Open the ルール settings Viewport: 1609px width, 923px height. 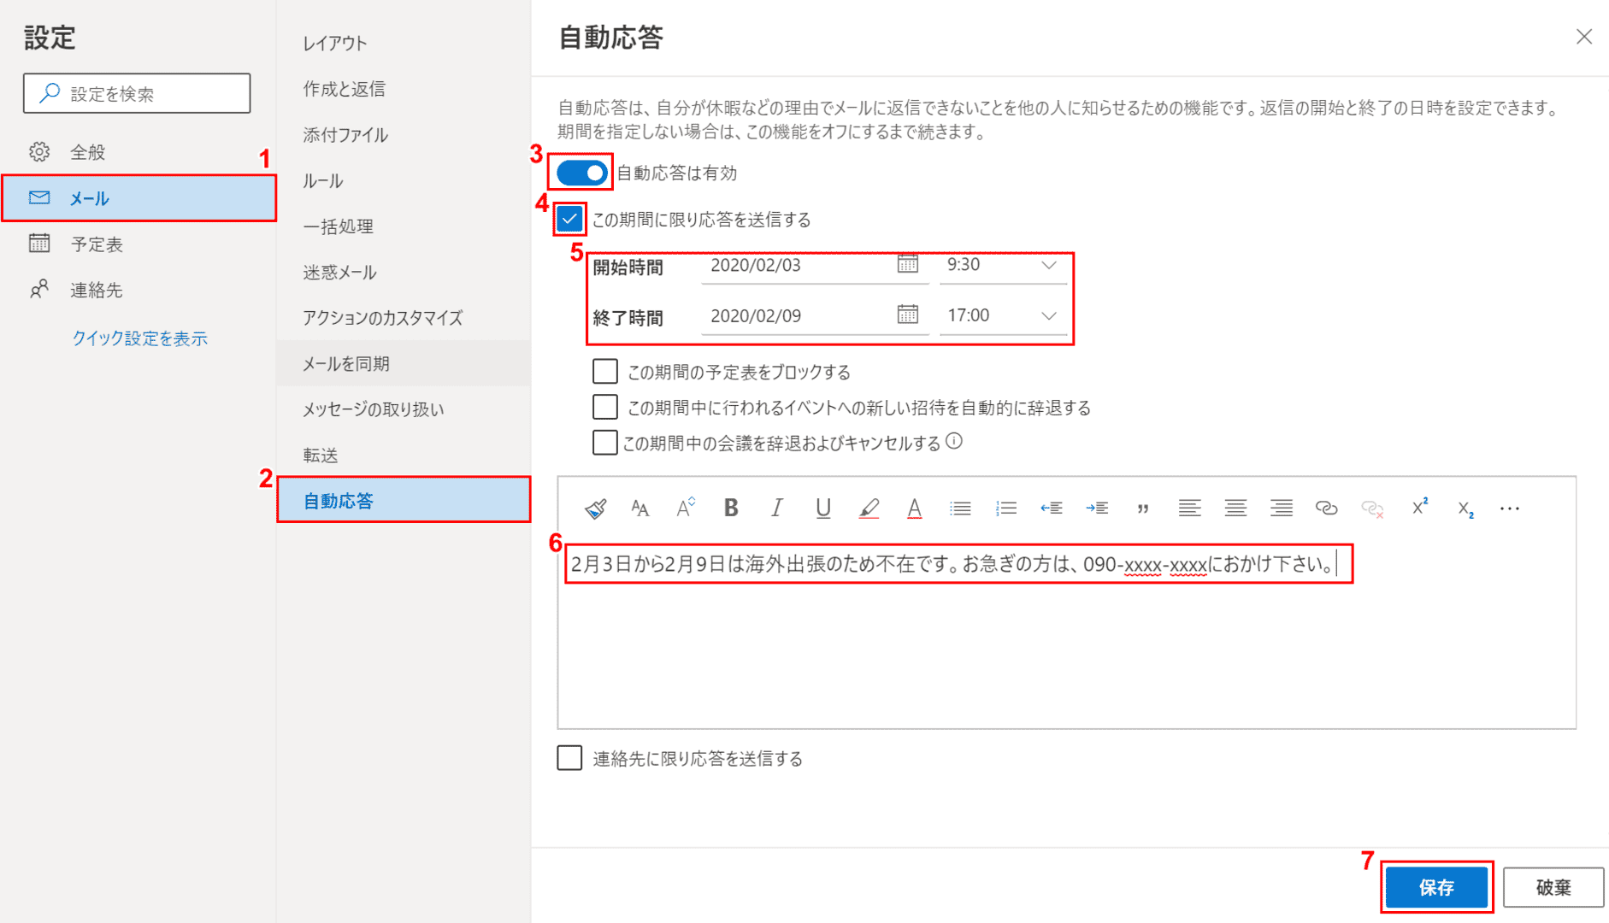[404, 181]
